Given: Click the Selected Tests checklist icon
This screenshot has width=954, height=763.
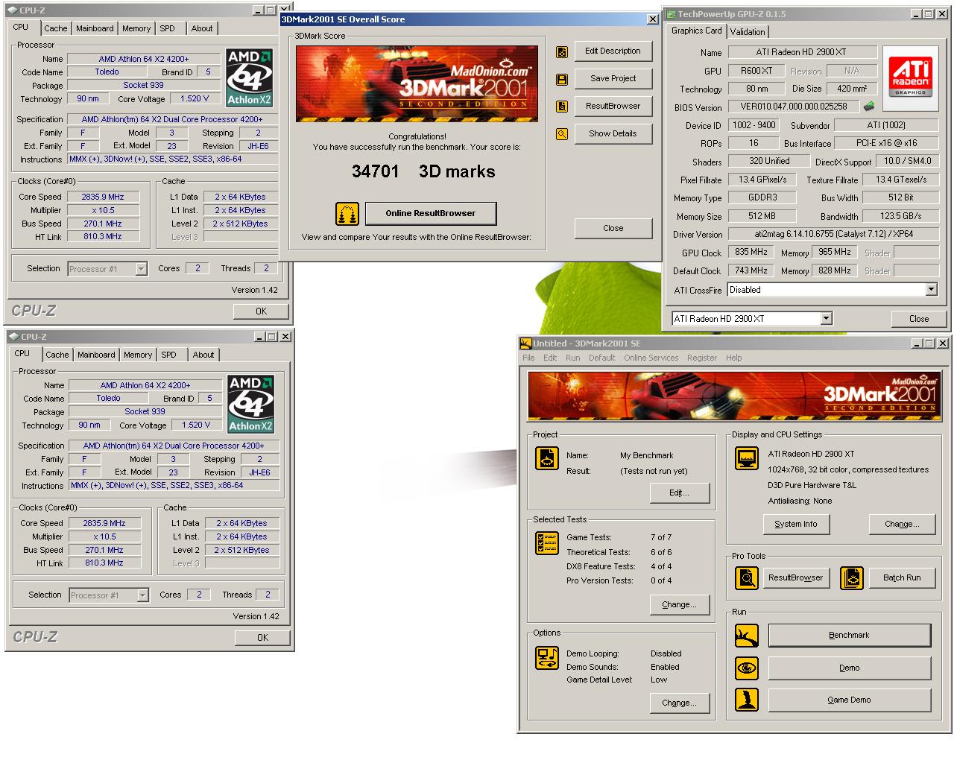Looking at the screenshot, I should click(548, 543).
